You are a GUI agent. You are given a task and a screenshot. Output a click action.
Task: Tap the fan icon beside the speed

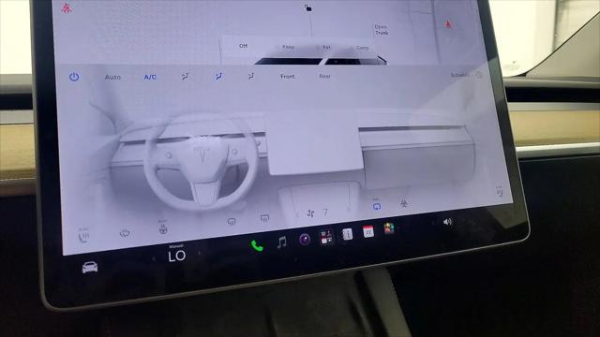tap(310, 213)
